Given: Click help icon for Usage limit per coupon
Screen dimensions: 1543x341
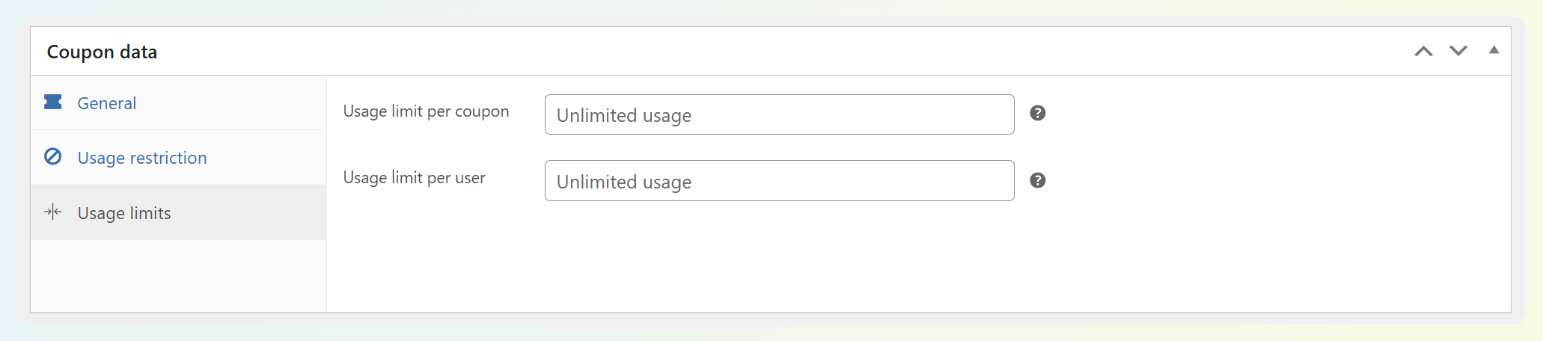Looking at the screenshot, I should tap(1037, 114).
